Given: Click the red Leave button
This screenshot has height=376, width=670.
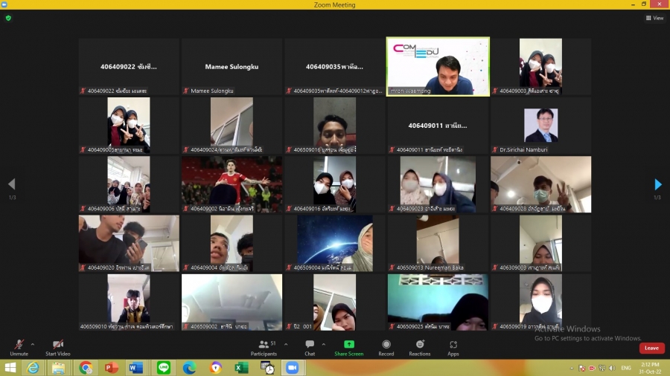Looking at the screenshot, I should 651,348.
